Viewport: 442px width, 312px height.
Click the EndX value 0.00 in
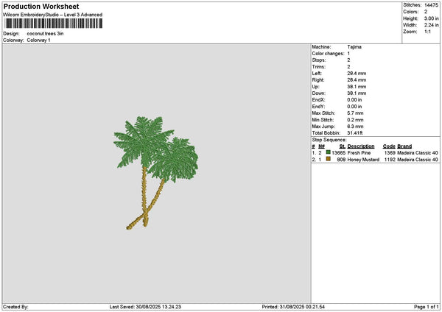tap(354, 99)
